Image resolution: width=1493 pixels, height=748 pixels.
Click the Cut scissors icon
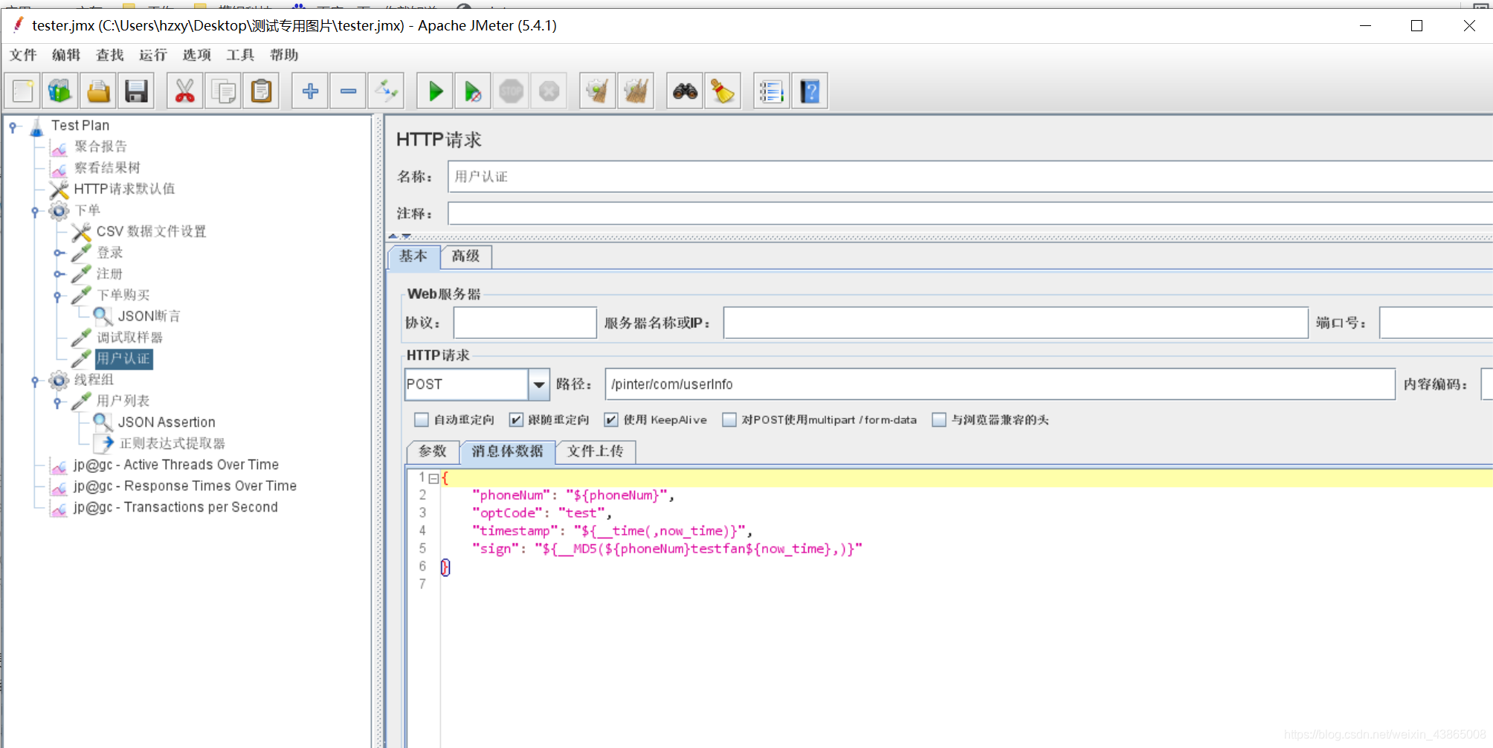[185, 91]
